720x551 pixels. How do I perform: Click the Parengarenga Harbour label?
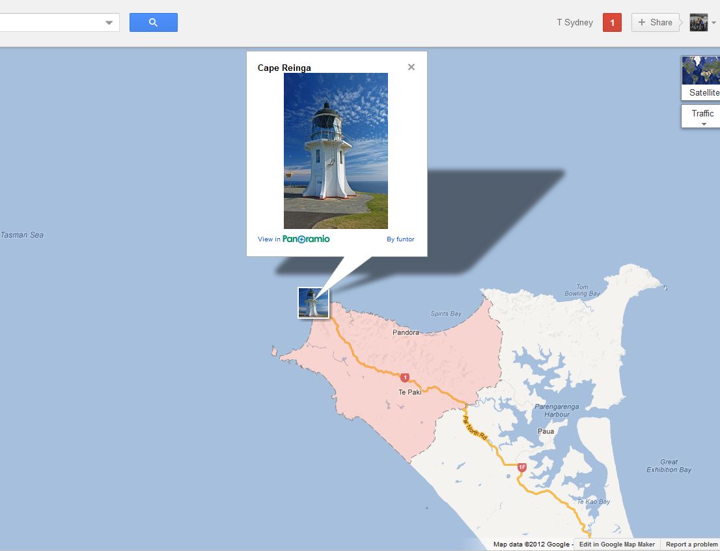coord(557,410)
